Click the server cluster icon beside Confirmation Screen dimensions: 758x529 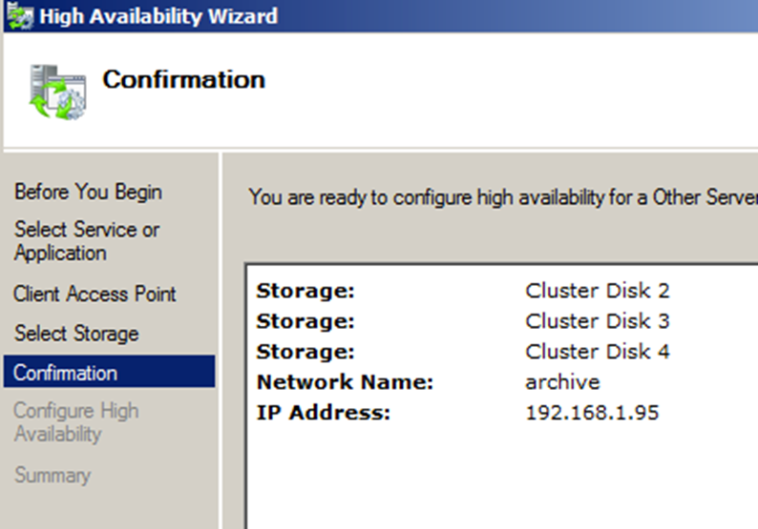[x=57, y=92]
